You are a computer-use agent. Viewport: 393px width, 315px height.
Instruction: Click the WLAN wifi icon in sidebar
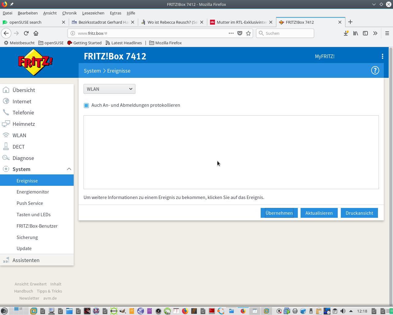pyautogui.click(x=6, y=135)
